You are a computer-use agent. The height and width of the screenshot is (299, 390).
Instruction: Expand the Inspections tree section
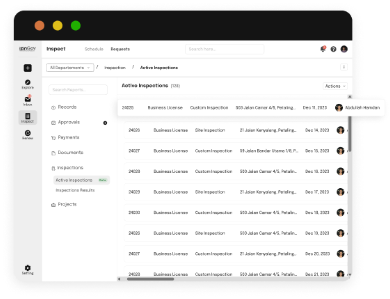(67, 168)
